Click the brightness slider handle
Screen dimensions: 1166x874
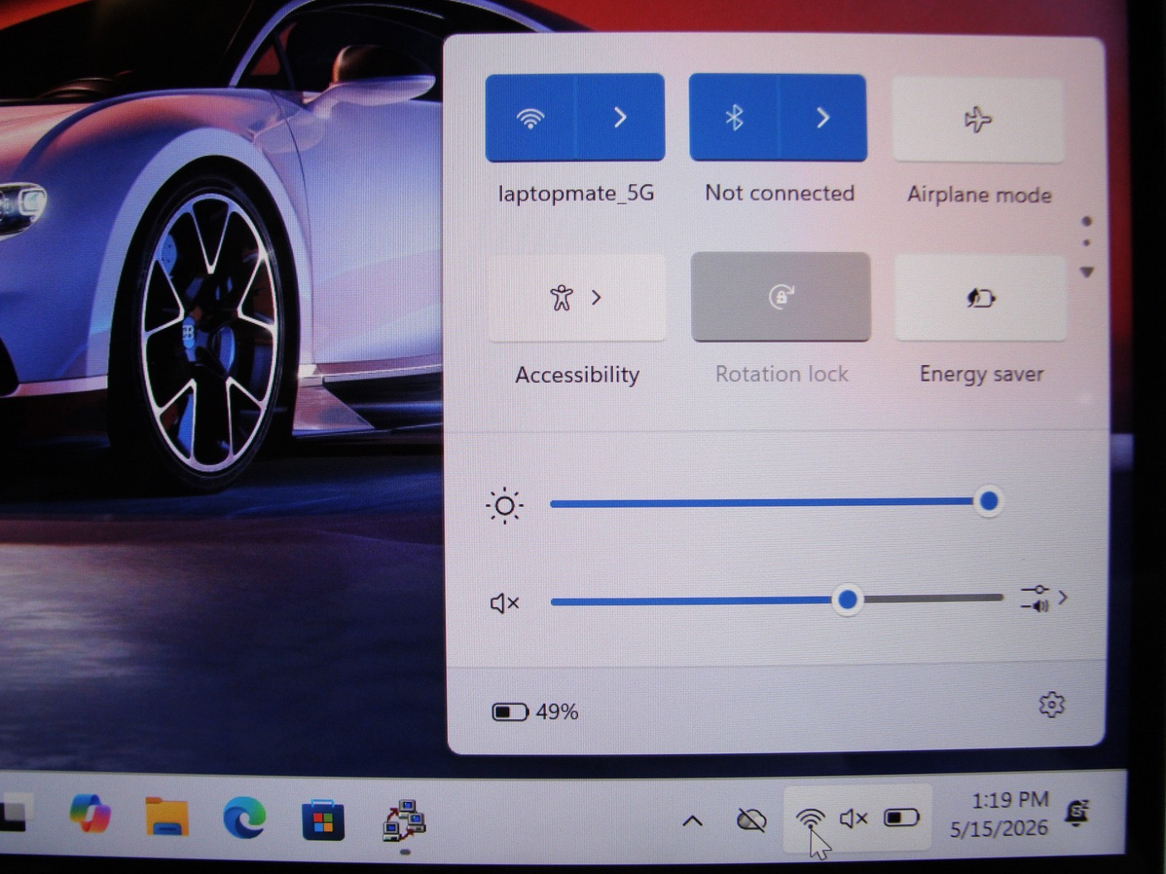(x=989, y=501)
